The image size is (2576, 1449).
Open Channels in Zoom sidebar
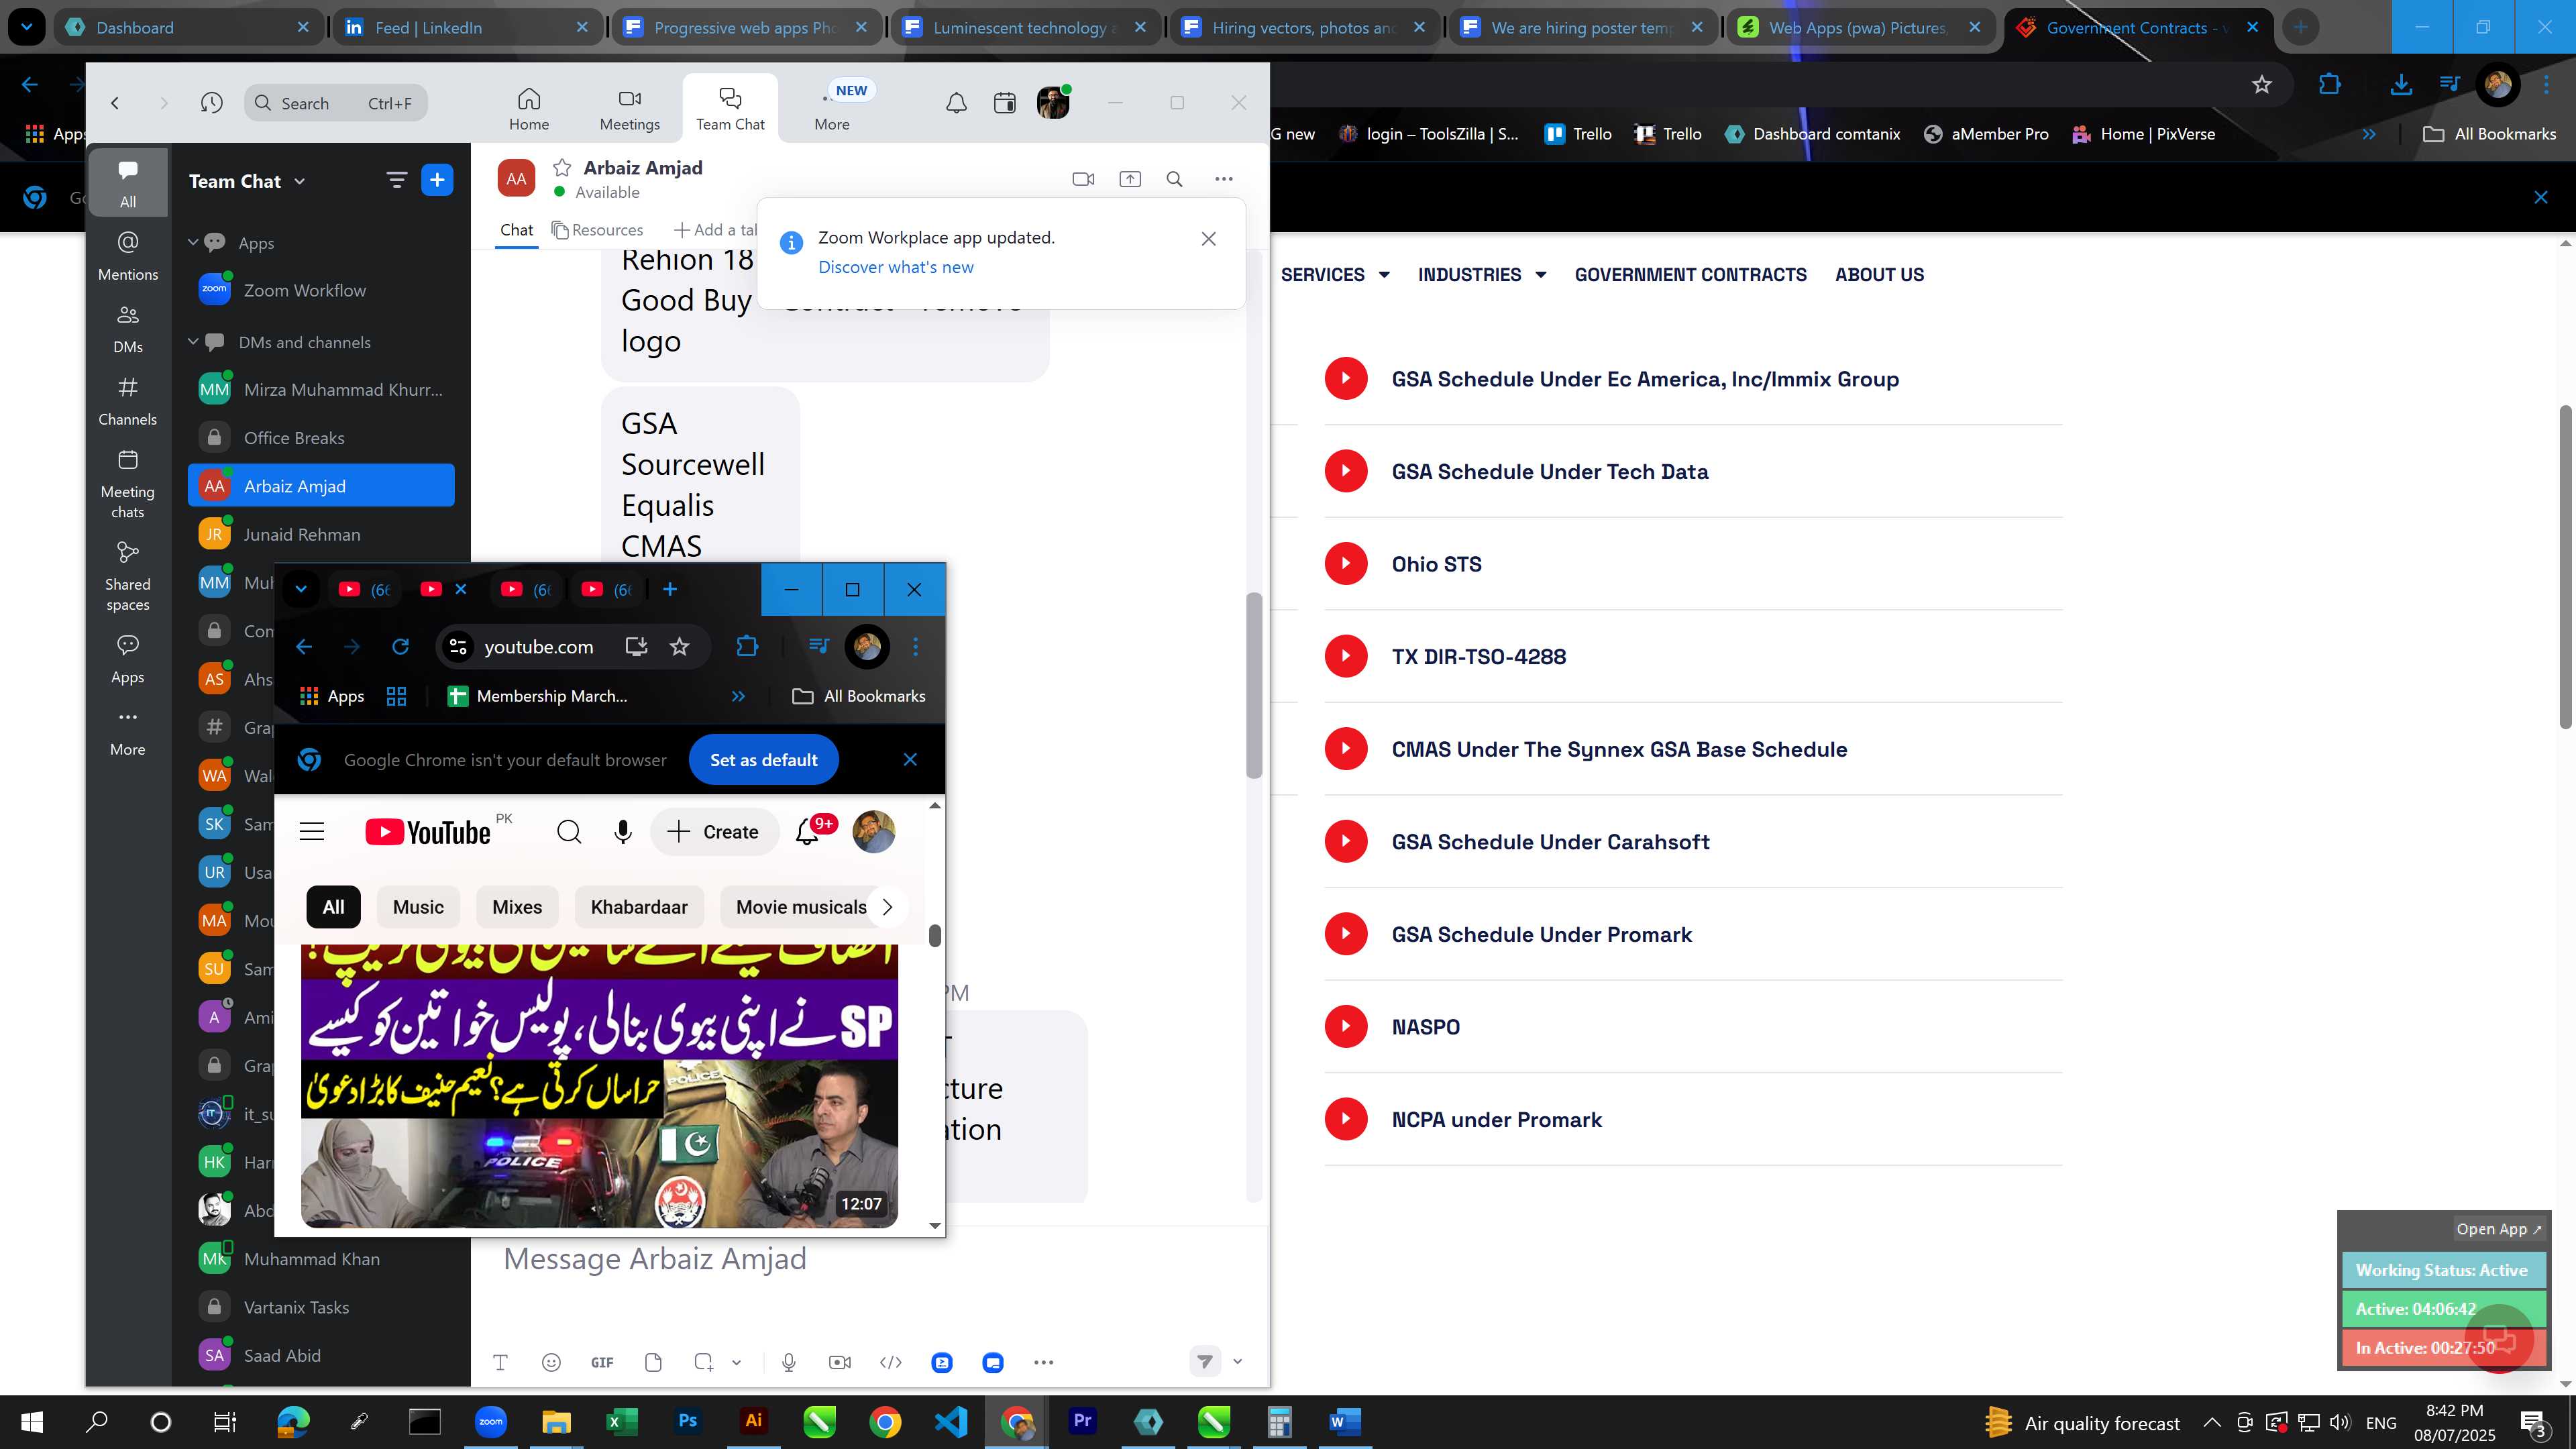click(128, 401)
